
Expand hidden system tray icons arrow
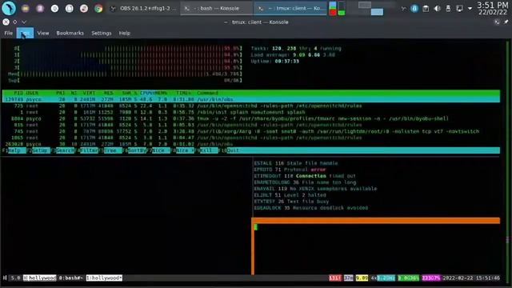click(x=470, y=9)
